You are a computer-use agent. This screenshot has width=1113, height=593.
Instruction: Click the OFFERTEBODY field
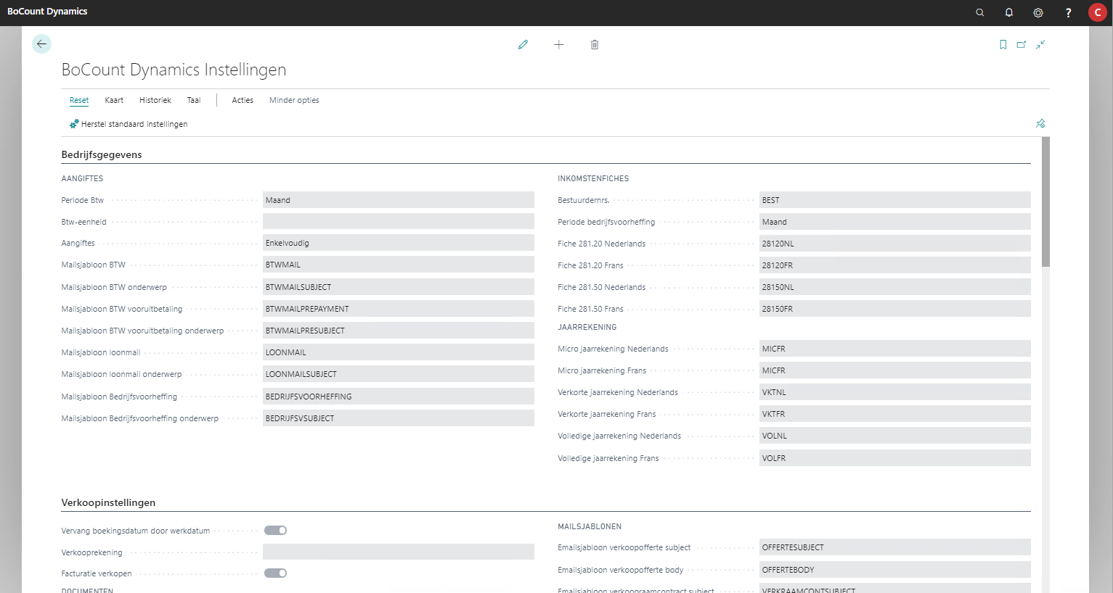point(895,570)
